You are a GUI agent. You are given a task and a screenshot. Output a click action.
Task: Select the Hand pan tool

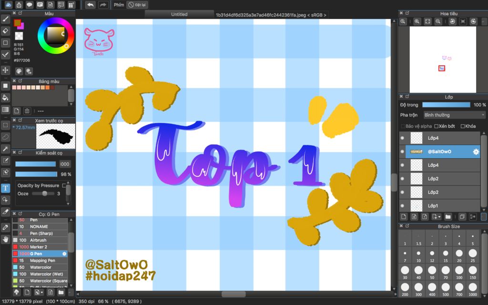click(5, 239)
